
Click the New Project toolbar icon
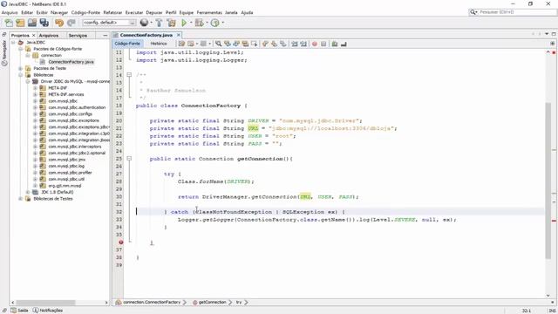(20, 23)
